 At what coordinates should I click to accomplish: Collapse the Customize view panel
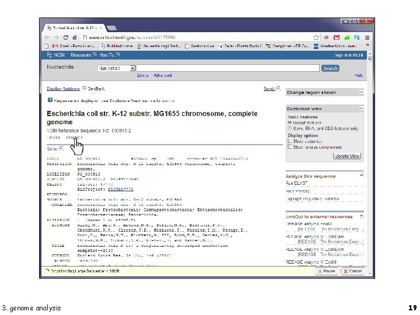tap(361, 108)
